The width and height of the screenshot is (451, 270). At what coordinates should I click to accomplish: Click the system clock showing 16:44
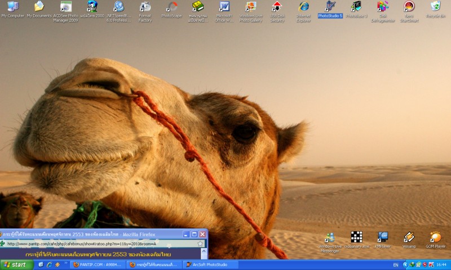(x=441, y=264)
